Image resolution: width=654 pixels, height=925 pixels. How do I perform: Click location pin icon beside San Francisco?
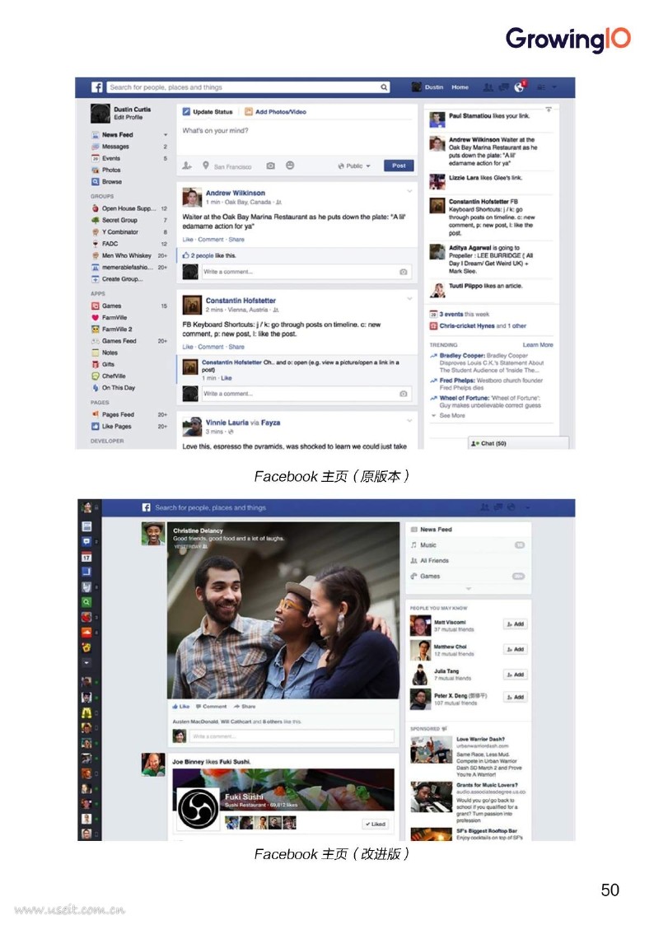206,166
